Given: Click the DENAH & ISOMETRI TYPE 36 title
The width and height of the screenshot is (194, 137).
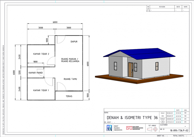Looking at the screenshot, I should click(x=132, y=118).
